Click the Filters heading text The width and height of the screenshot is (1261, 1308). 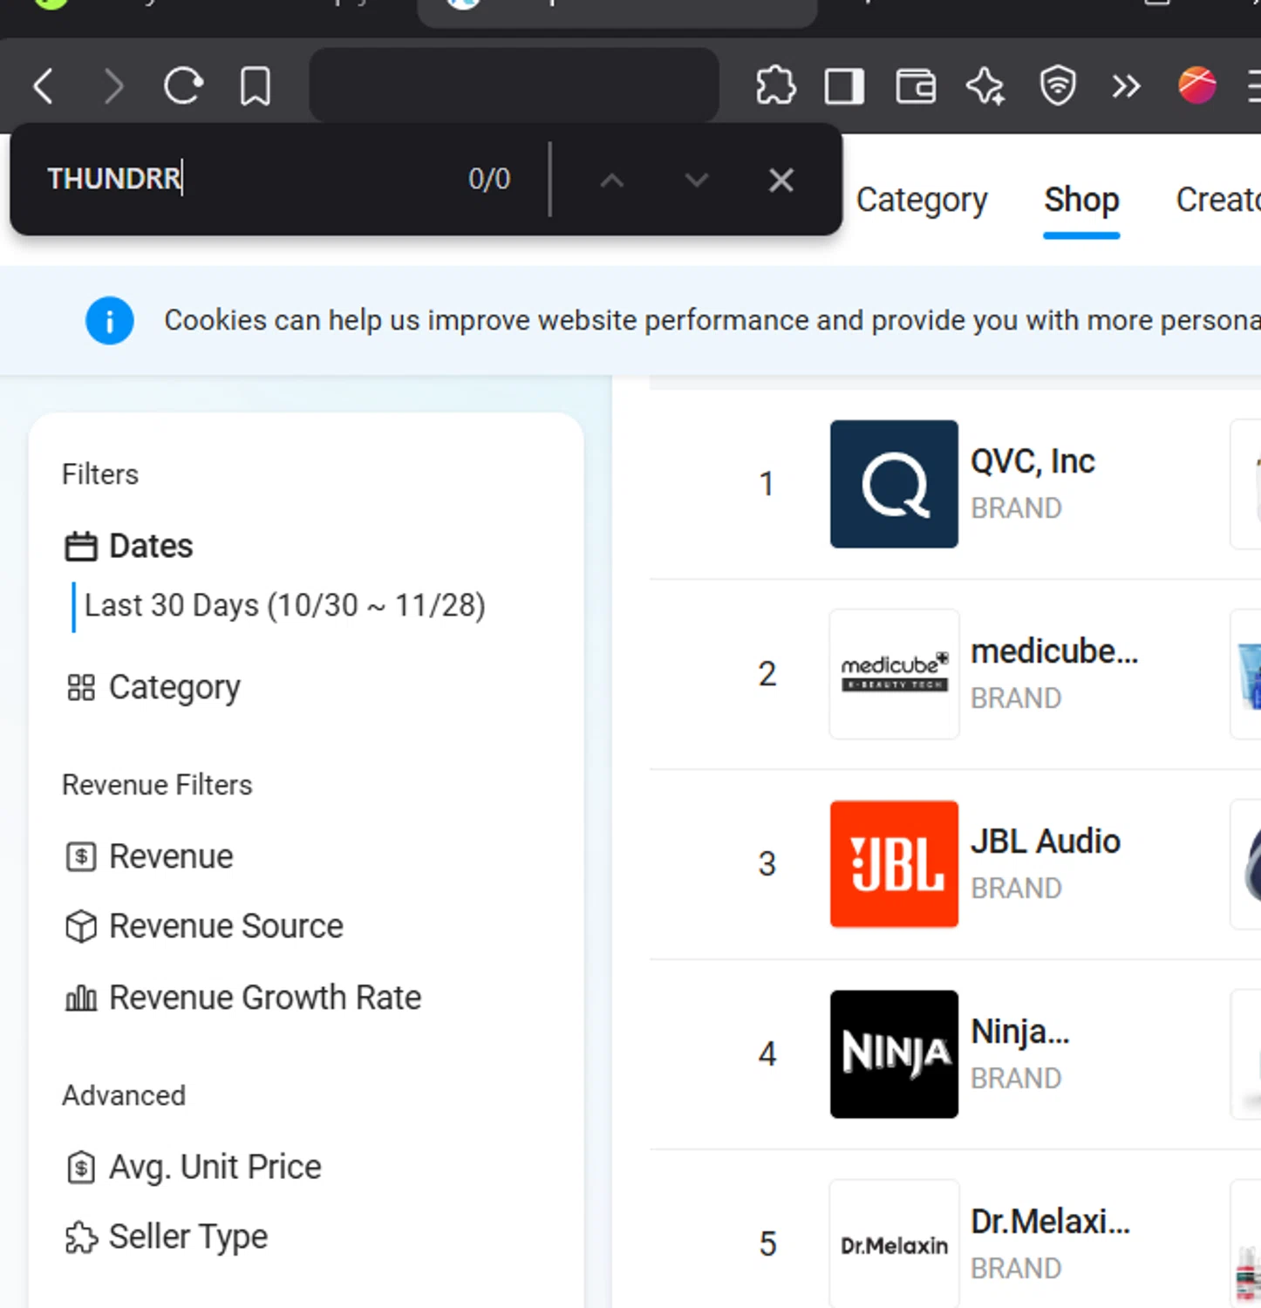pos(100,474)
